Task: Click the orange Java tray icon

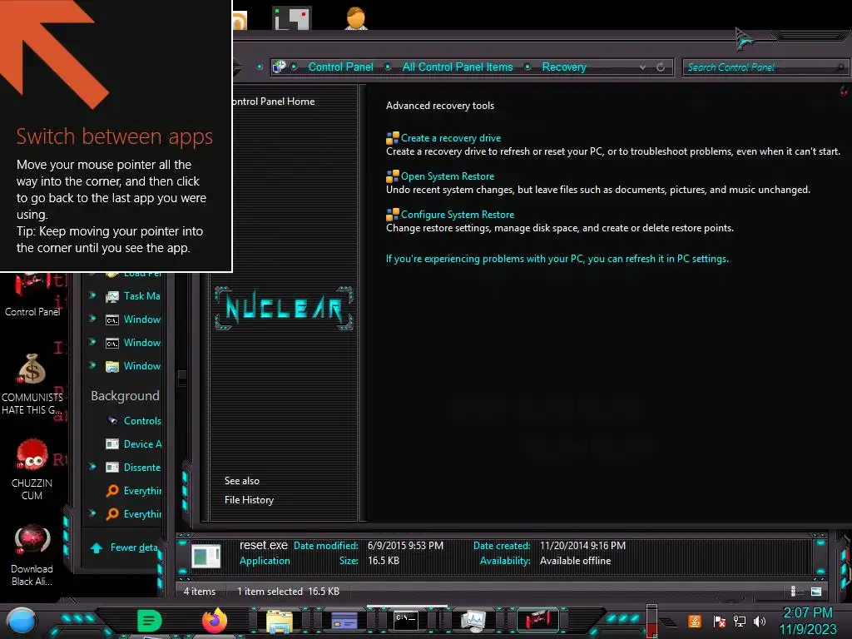Action: (695, 621)
